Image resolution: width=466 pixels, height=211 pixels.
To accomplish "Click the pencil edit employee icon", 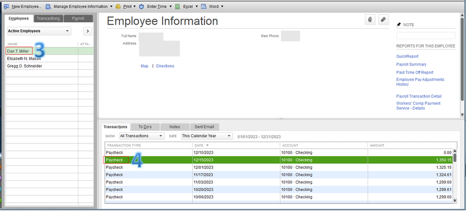I will 383,20.
